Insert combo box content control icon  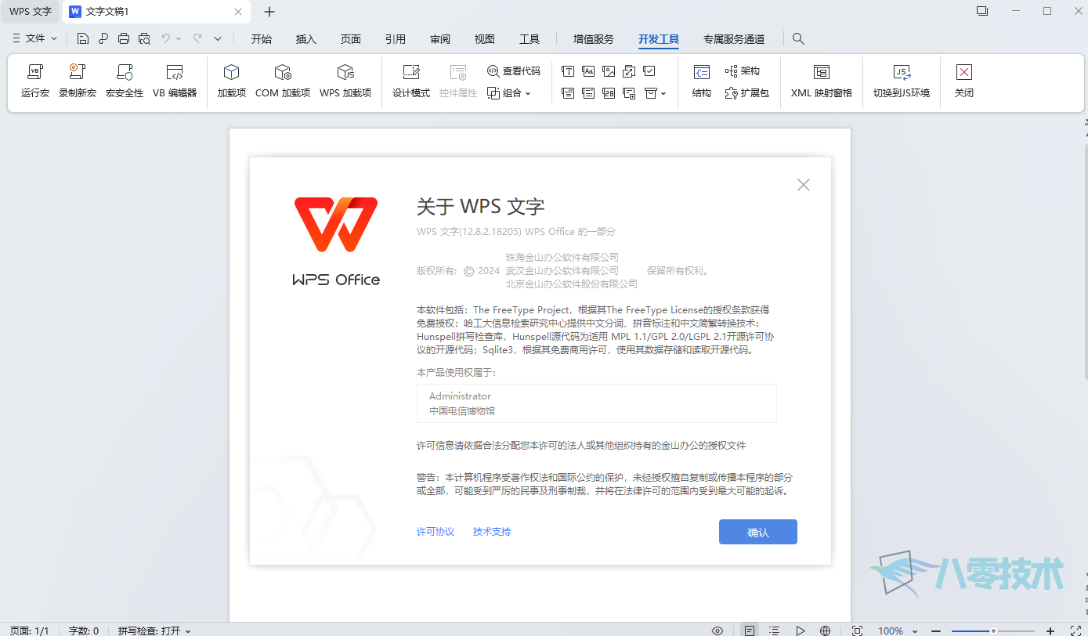(x=568, y=93)
